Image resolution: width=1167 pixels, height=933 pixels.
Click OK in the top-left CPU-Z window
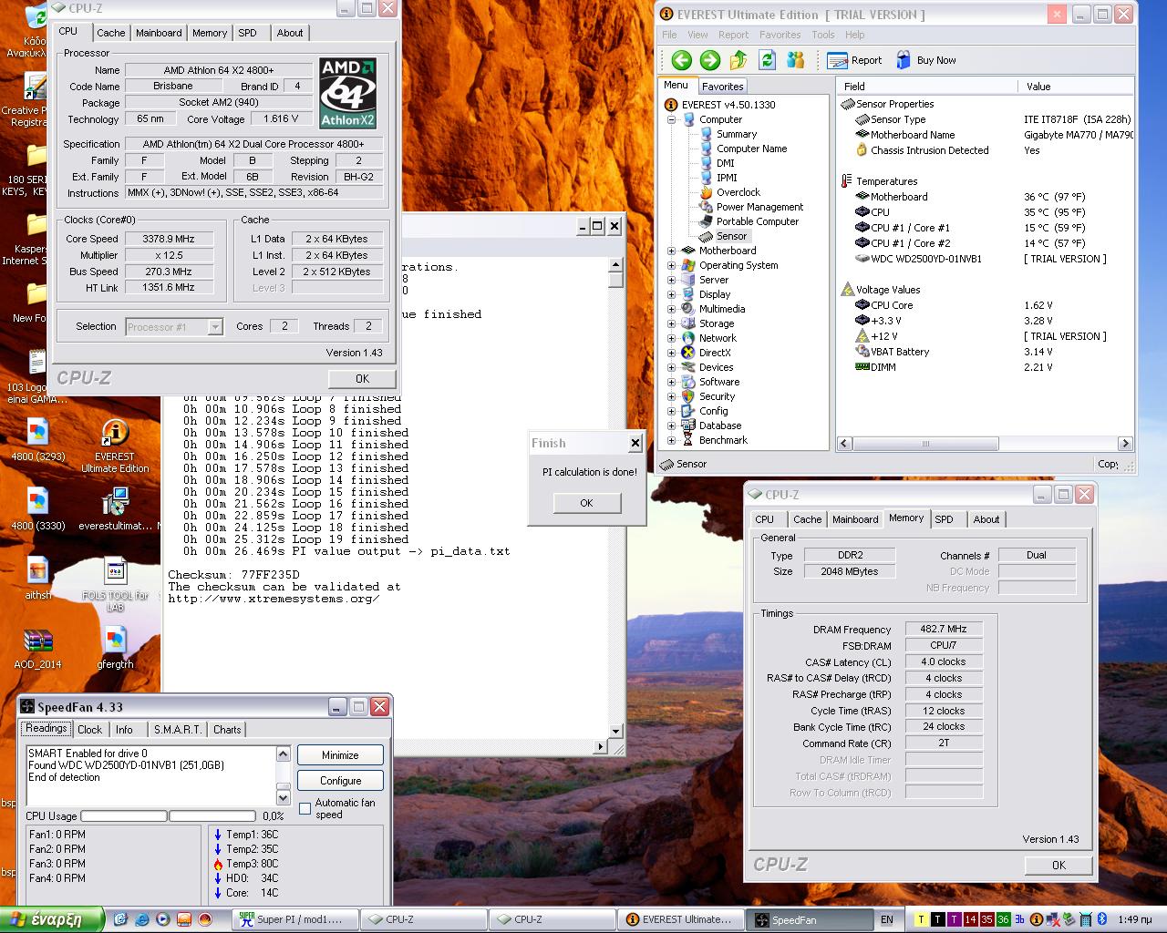tap(362, 379)
